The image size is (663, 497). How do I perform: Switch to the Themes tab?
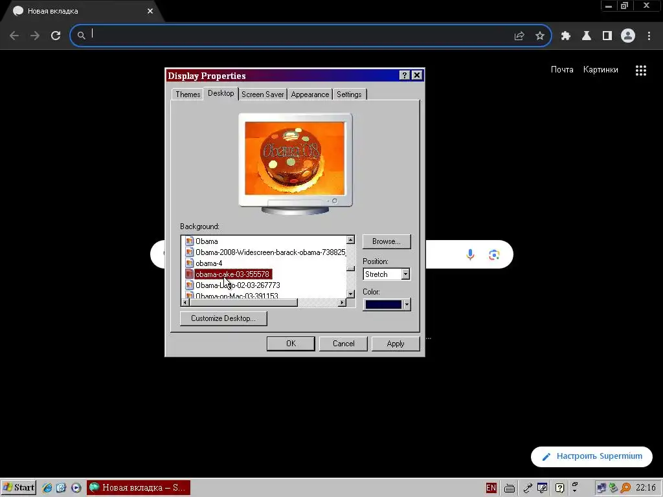[188, 94]
